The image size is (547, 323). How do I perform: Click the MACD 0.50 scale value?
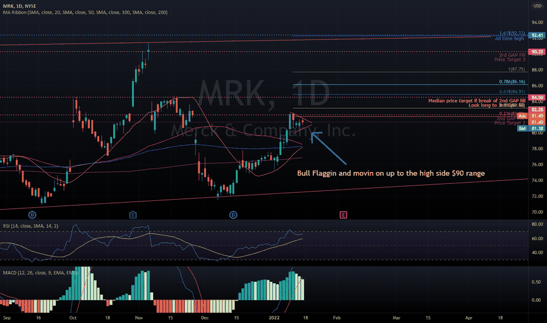[536, 282]
